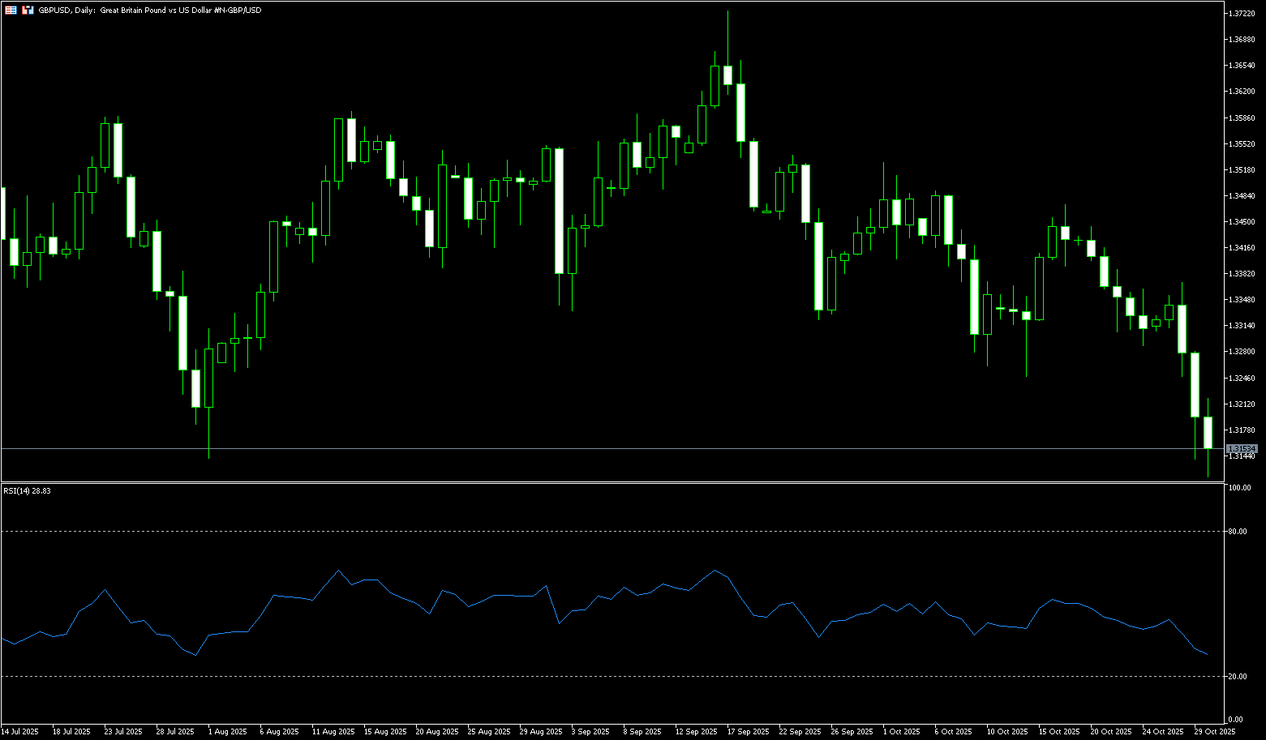
Task: Click the latest rightmost candle body
Action: point(1208,432)
